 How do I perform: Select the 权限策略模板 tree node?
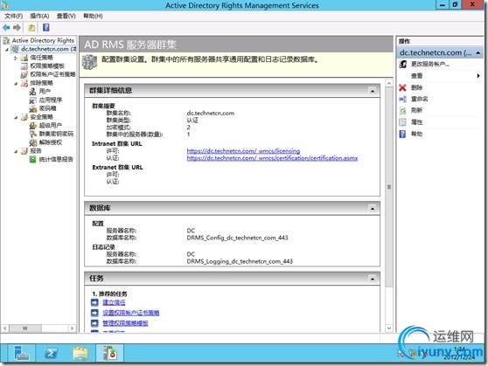tap(47, 66)
